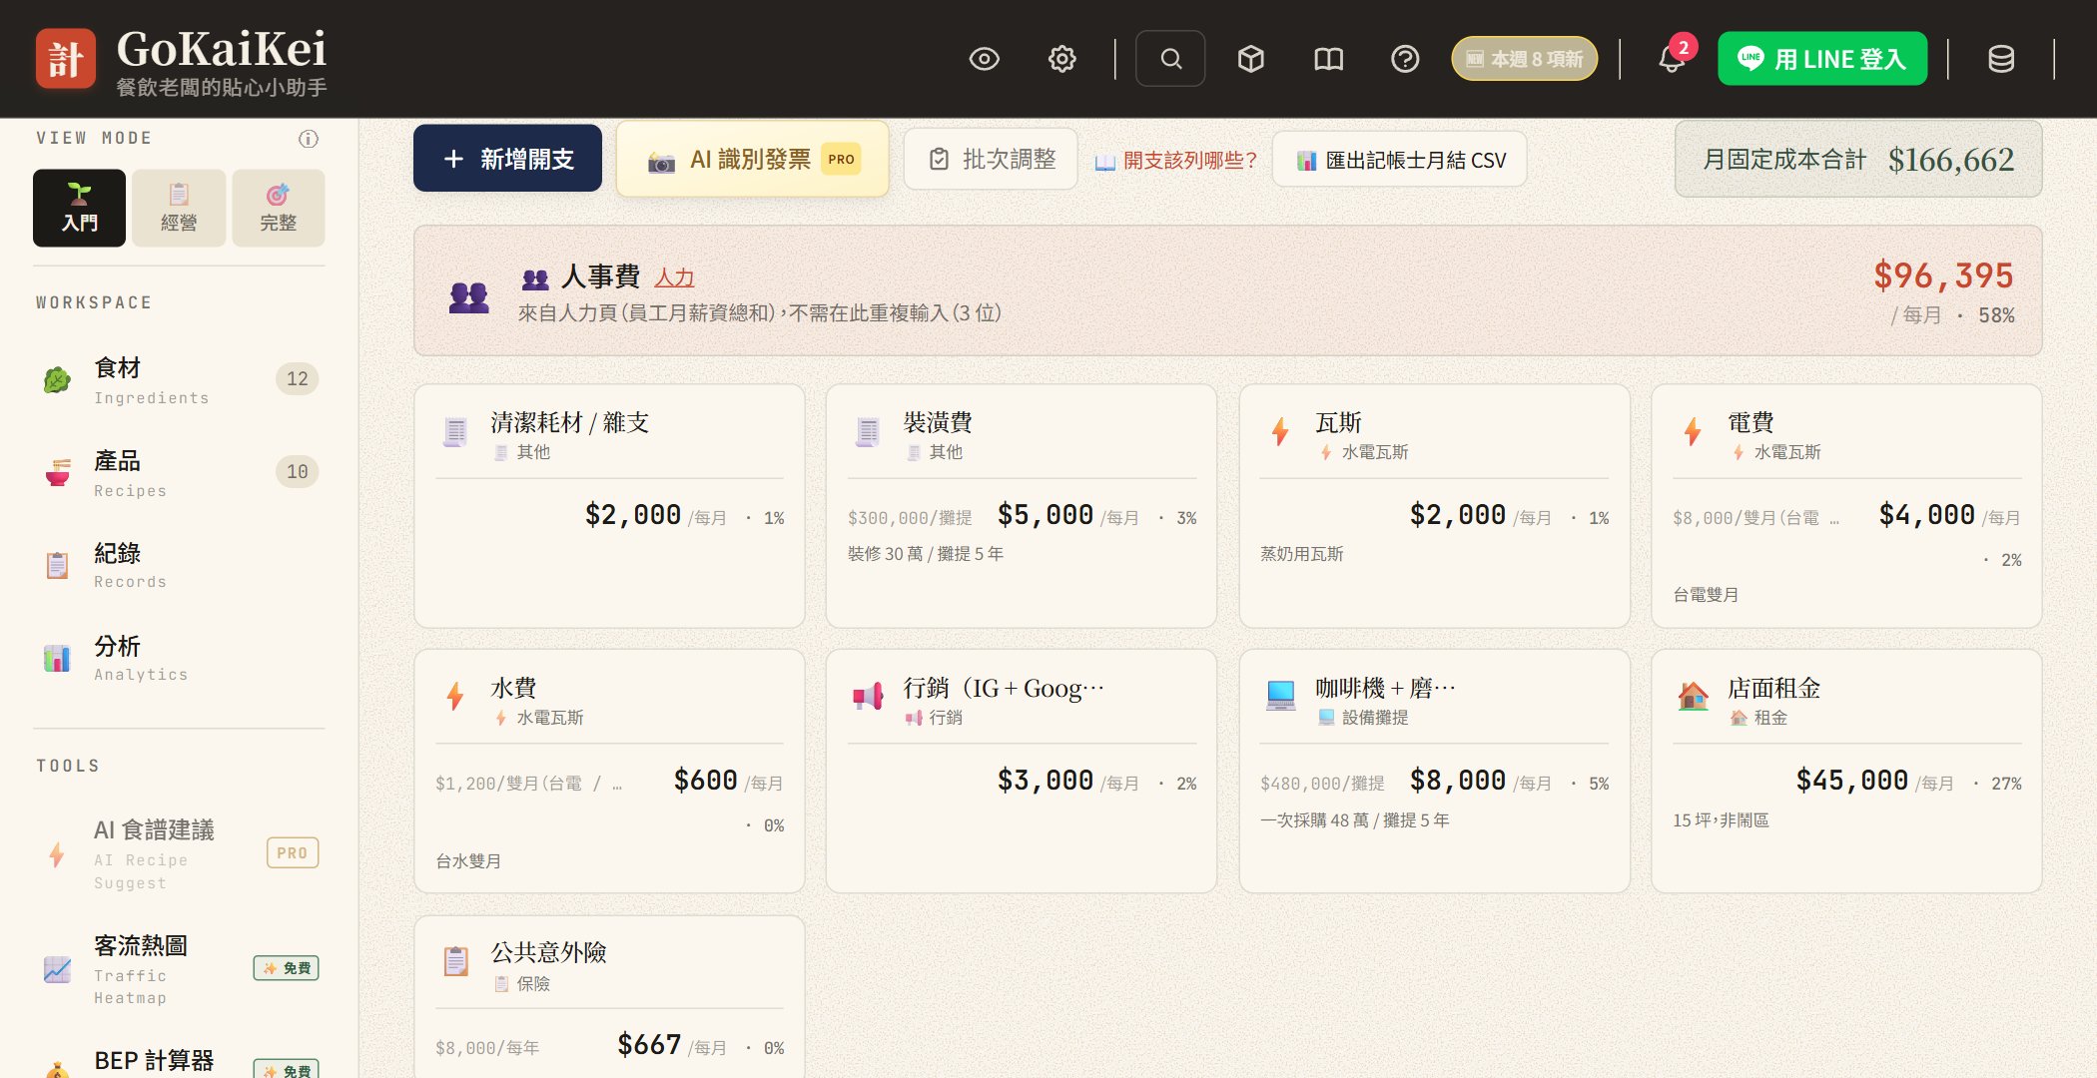Viewport: 2097px width, 1078px height.
Task: Click the 10 count badge on 產品
Action: click(297, 472)
